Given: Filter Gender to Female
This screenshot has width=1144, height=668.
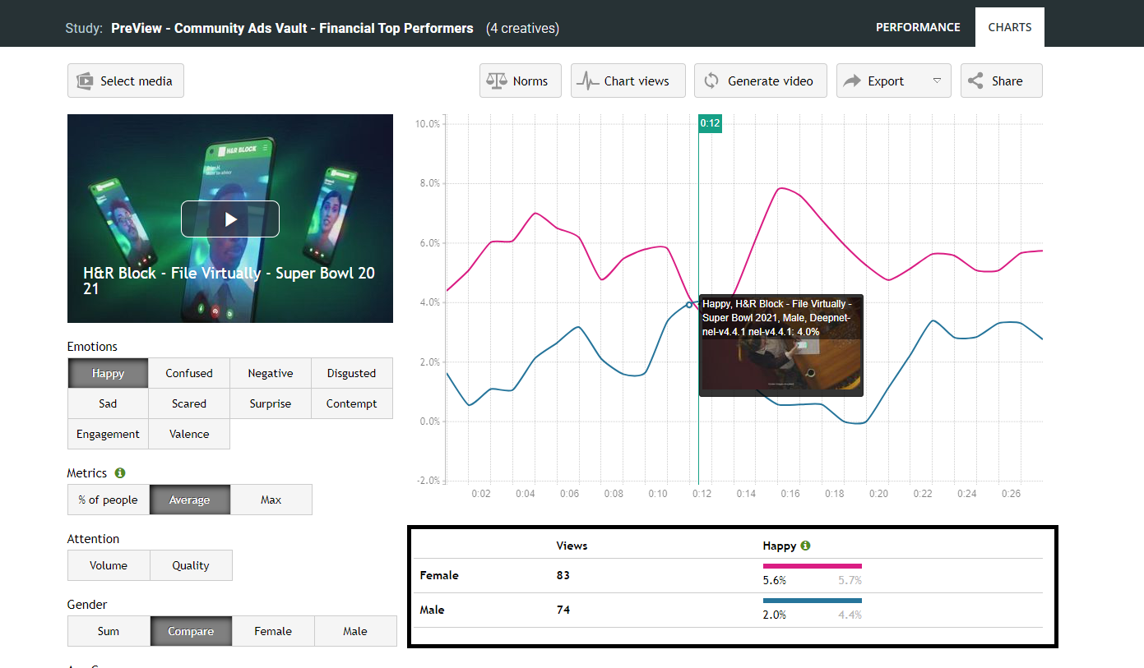Looking at the screenshot, I should click(x=273, y=631).
